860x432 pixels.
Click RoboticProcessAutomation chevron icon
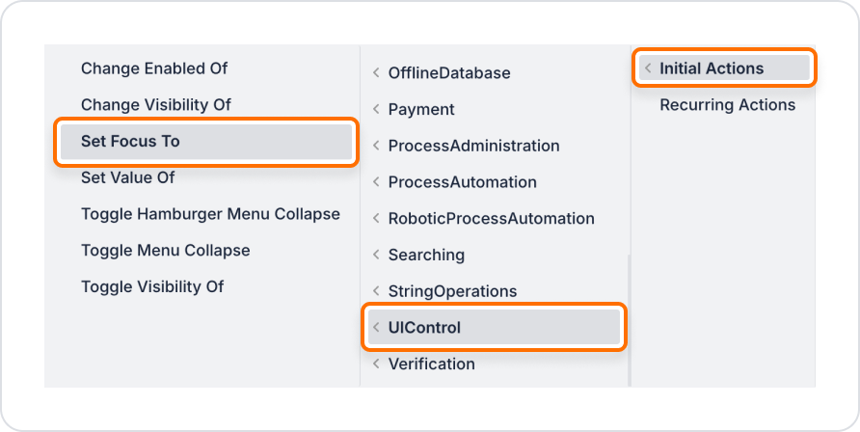coord(376,218)
